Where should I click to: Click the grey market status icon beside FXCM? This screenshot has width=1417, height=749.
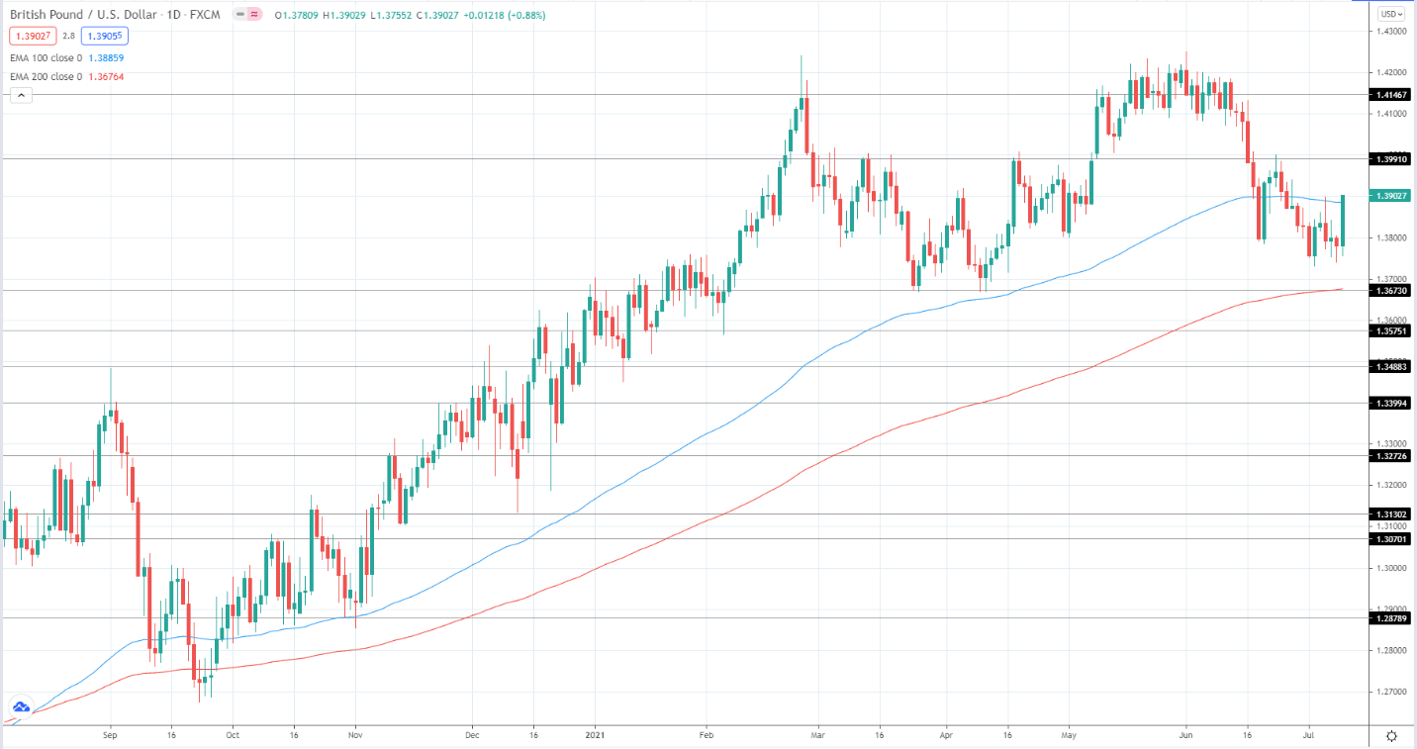[x=239, y=16]
